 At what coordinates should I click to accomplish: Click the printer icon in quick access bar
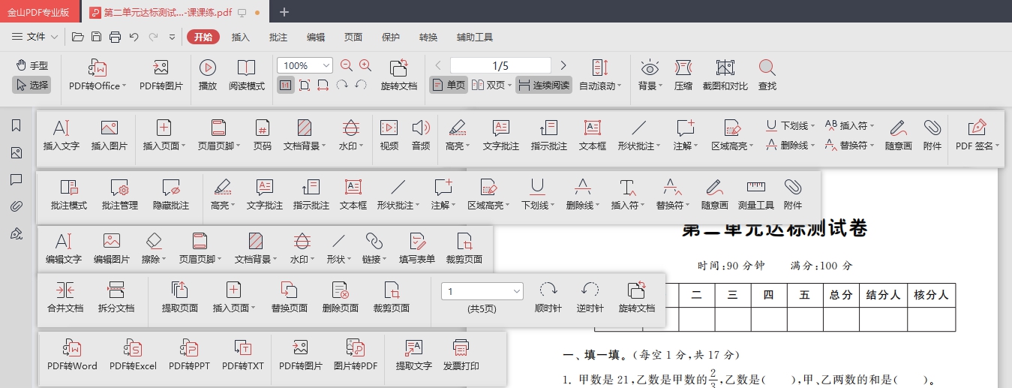coord(115,37)
